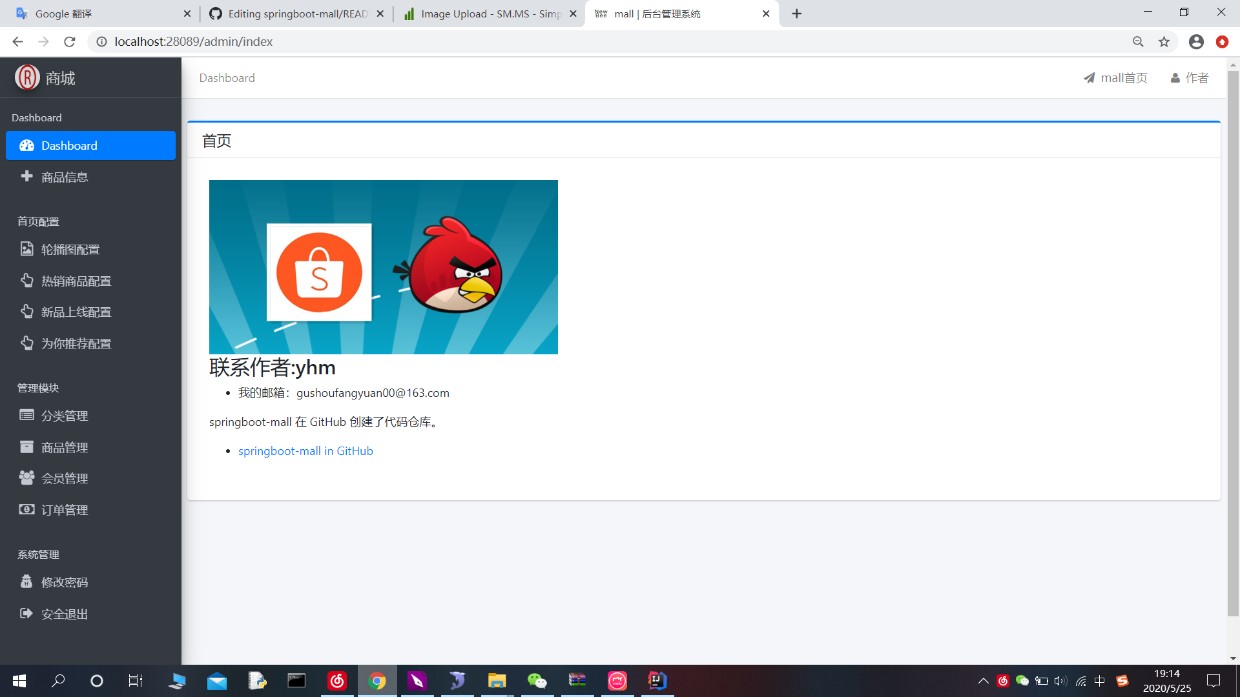The width and height of the screenshot is (1240, 697).
Task: Open springboot-mall in GitHub link
Action: (x=305, y=451)
